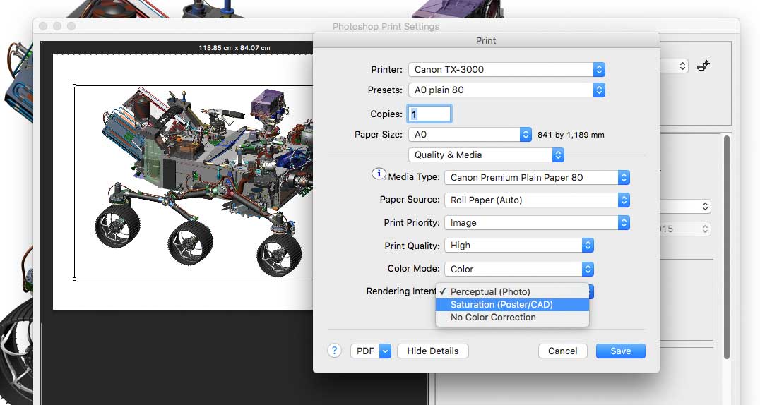The height and width of the screenshot is (405, 760).
Task: Click the Photoshop Print Settings vertical scrollbar
Action: click(726, 247)
